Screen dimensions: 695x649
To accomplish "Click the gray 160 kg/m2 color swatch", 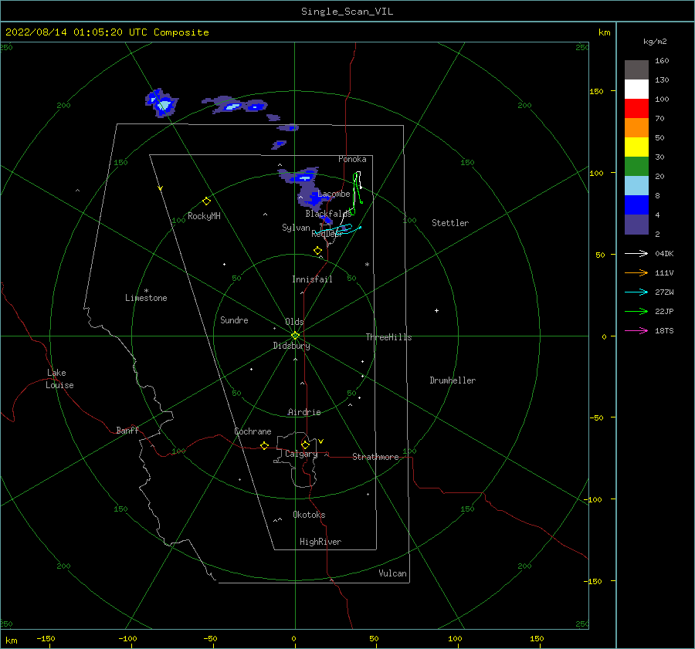I will (x=636, y=69).
